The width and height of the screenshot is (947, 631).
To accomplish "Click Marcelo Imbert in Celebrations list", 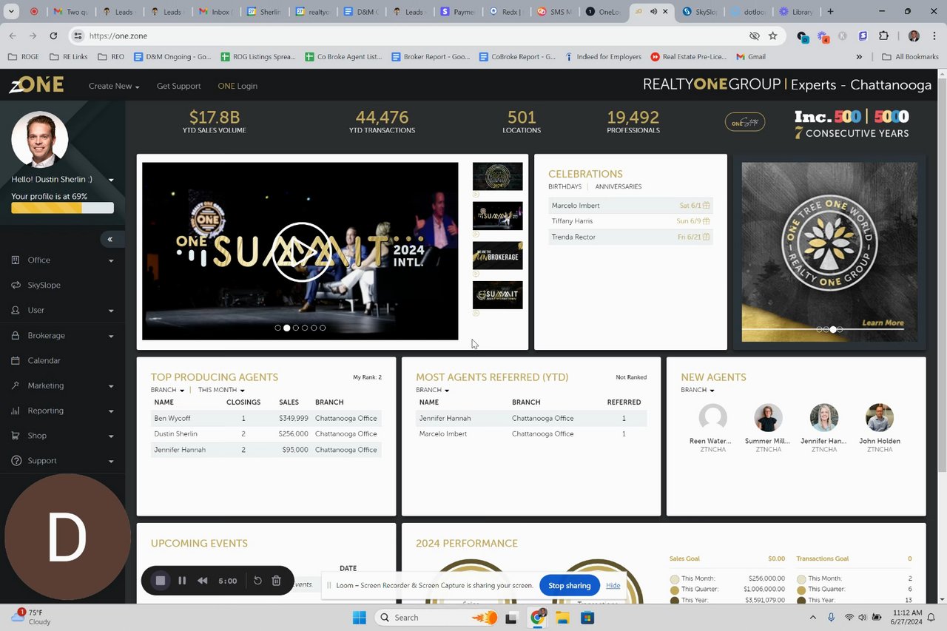I will (x=576, y=206).
